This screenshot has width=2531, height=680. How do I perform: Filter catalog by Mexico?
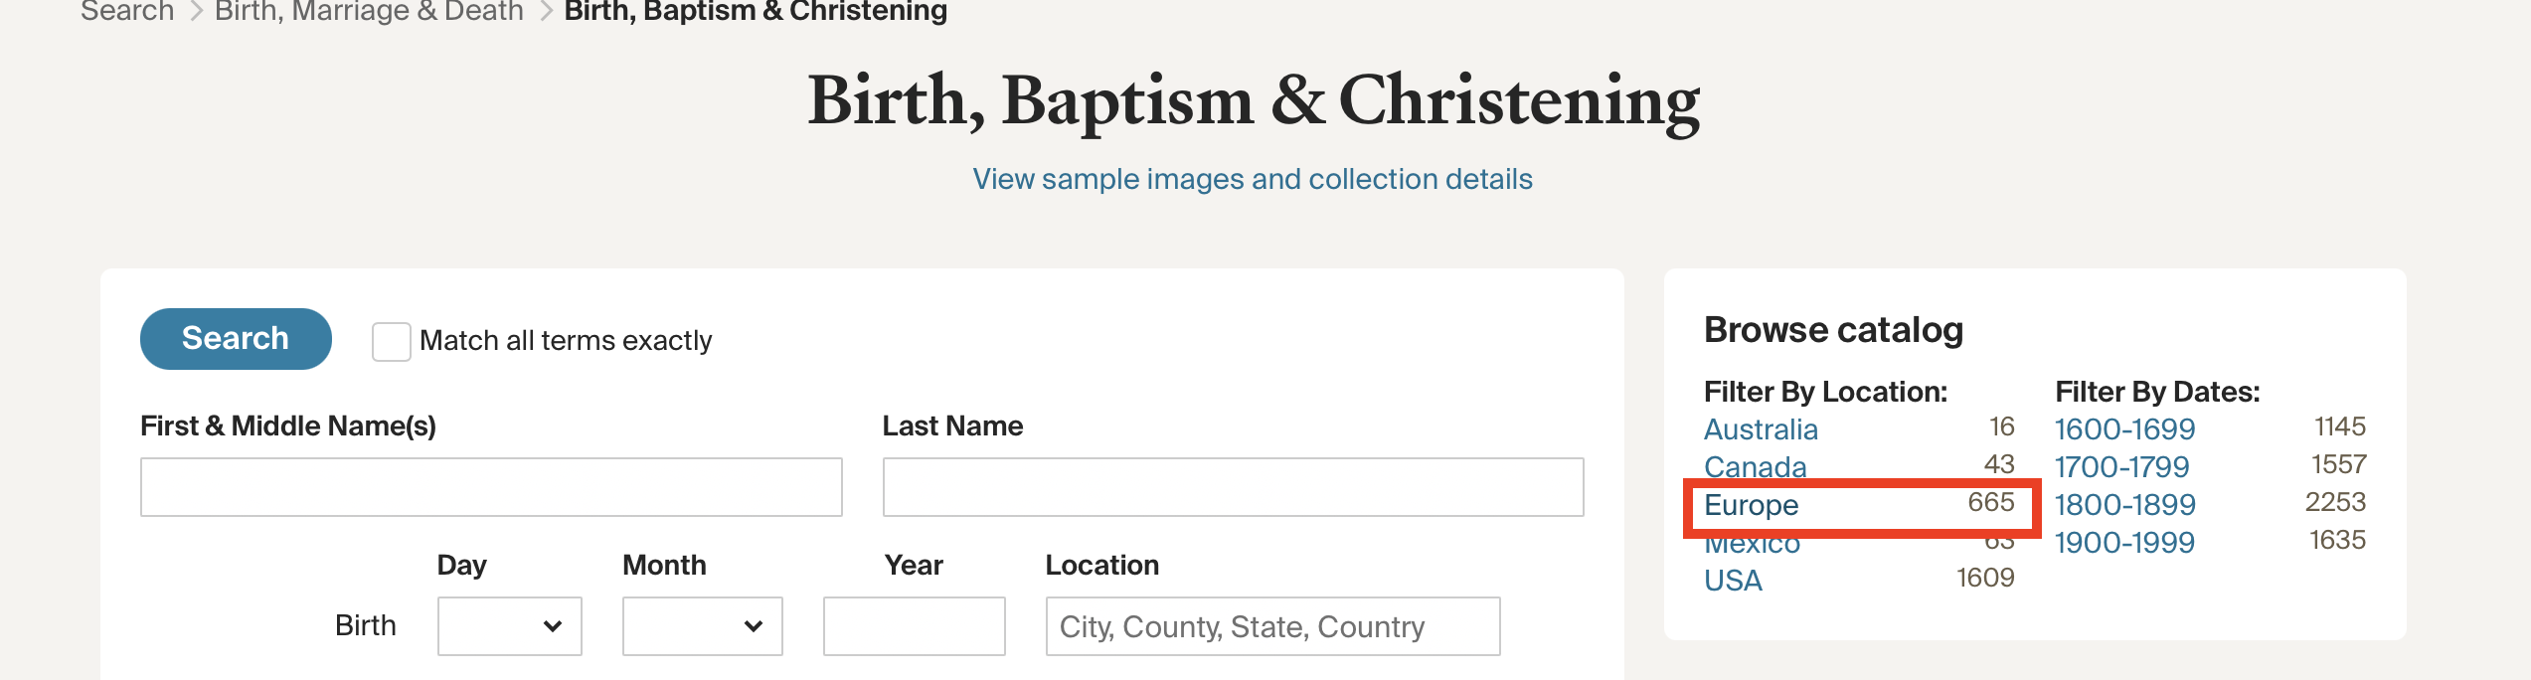coord(1752,546)
